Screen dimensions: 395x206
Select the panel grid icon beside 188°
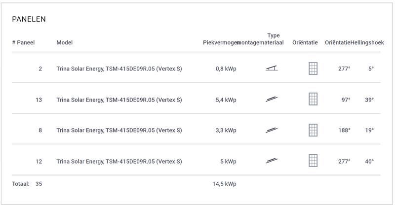[x=313, y=130]
